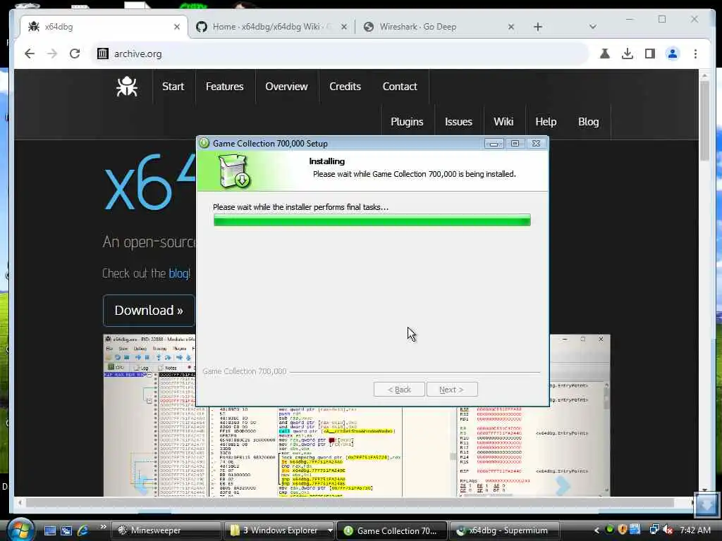Open 3 Windows Explorer taskbar group
Viewport: 722px width, 541px height.
tap(279, 530)
